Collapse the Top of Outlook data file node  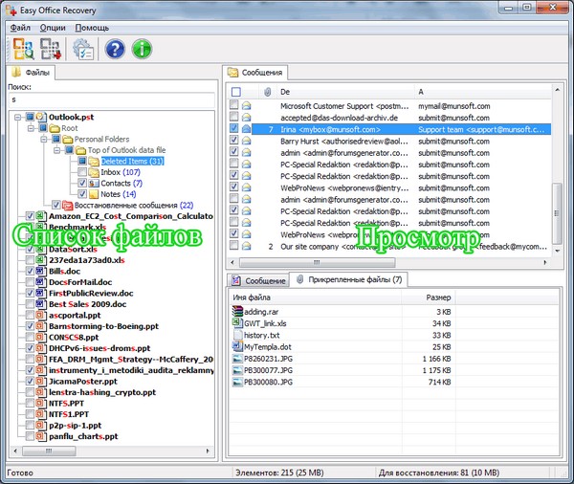pyautogui.click(x=56, y=150)
